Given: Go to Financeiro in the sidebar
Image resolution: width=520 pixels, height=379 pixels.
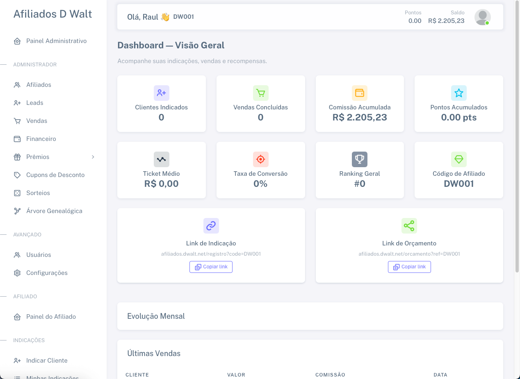Looking at the screenshot, I should 41,139.
